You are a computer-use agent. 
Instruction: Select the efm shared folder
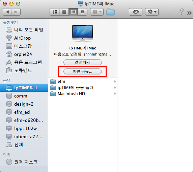pyautogui.click(x=83, y=82)
